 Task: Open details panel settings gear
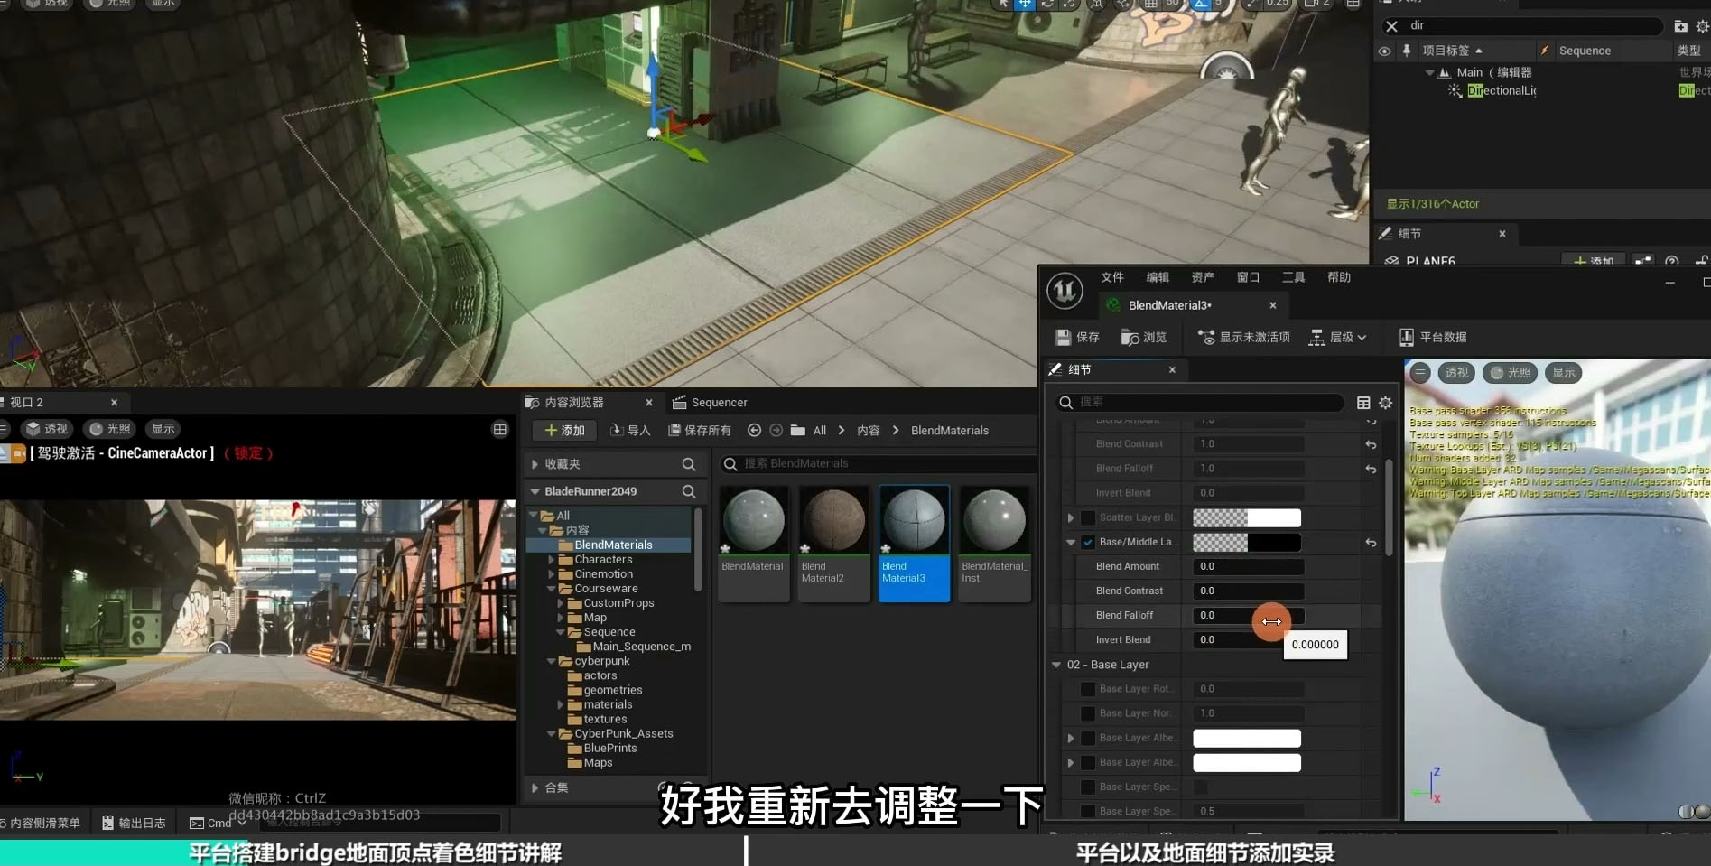click(1385, 403)
